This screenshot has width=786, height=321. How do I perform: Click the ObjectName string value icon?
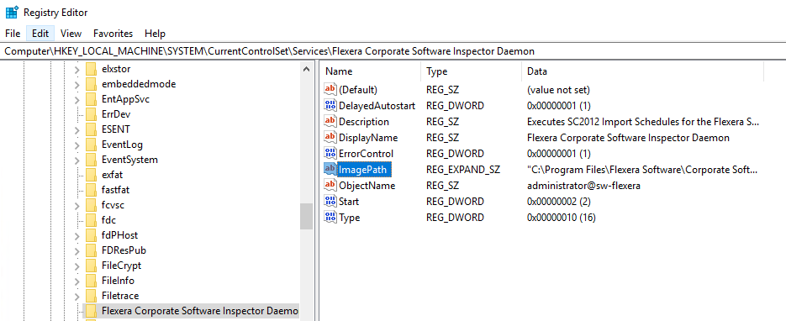[330, 185]
